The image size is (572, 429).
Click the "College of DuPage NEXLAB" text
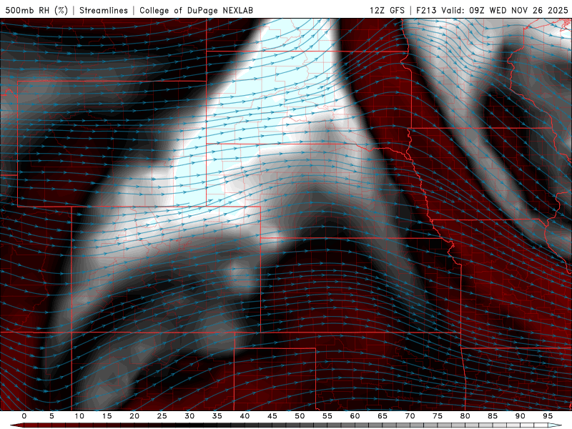coord(196,10)
